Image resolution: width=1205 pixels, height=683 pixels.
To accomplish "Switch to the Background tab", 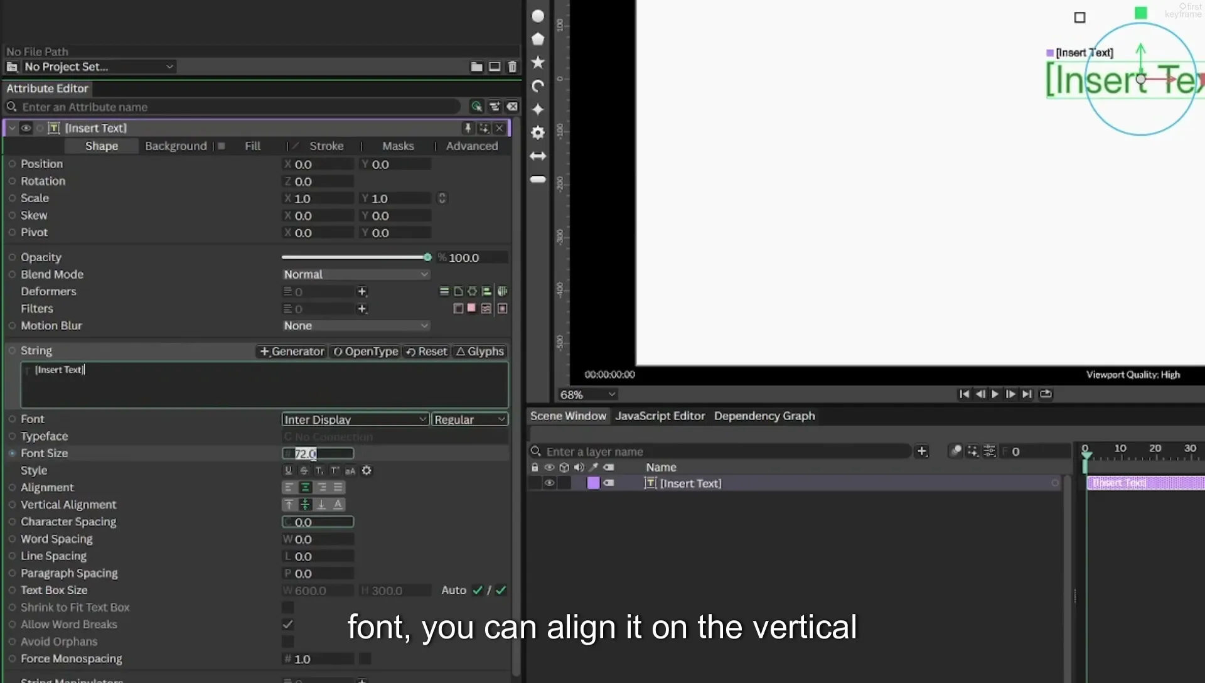I will pos(176,146).
